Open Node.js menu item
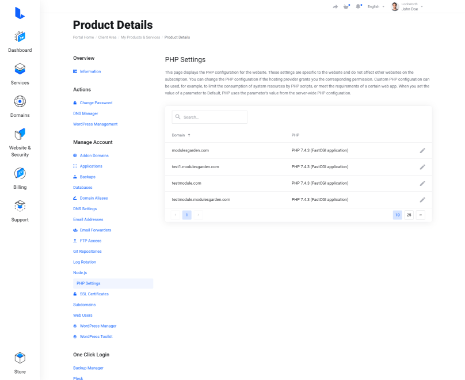Viewport: 465px width, 380px height. (80, 273)
